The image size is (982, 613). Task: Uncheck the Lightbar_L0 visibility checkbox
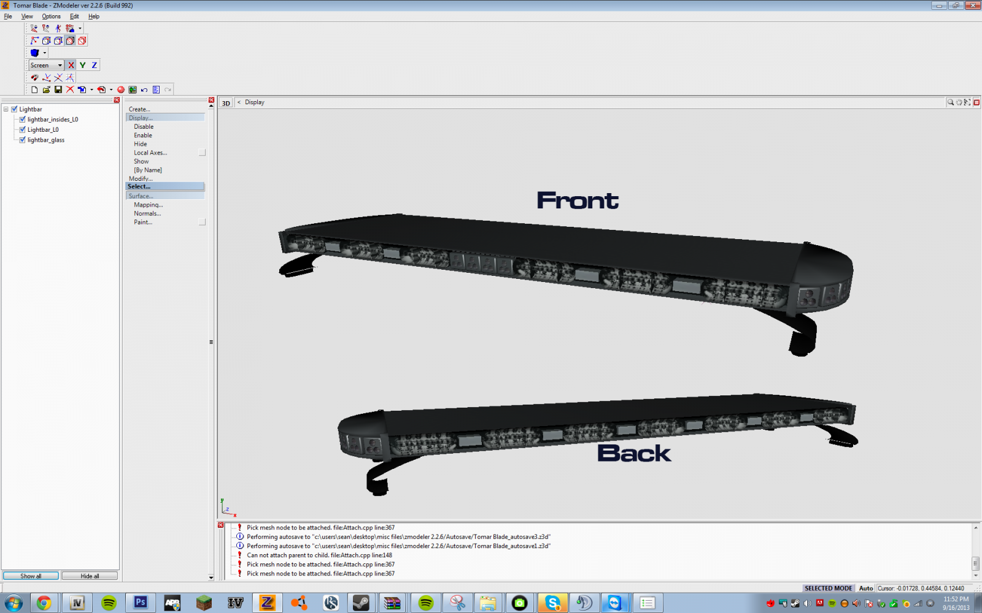(x=23, y=129)
